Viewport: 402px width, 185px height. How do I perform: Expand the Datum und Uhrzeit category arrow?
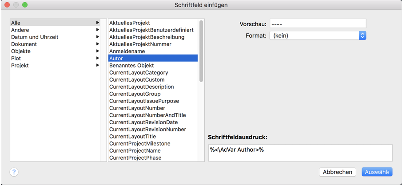97,37
